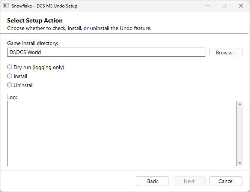This screenshot has width=250, height=192.
Task: Click the 'Select Setup Action' heading
Action: click(35, 21)
